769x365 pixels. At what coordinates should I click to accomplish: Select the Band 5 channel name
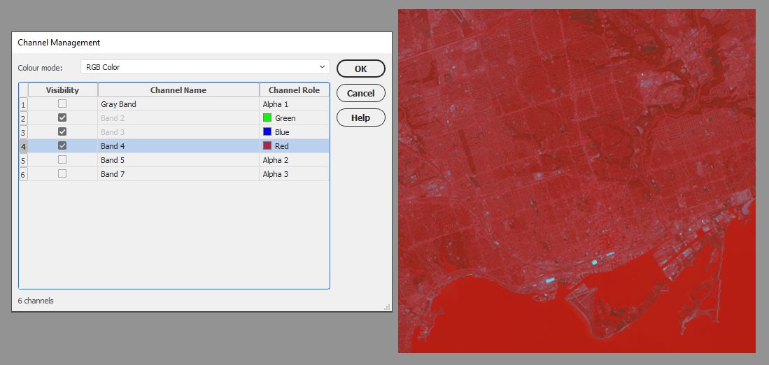(x=113, y=160)
